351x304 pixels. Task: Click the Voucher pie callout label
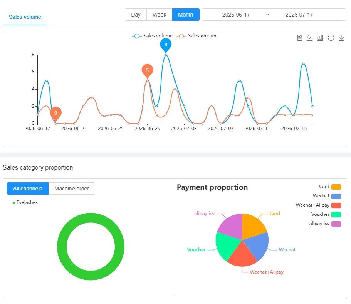click(196, 250)
